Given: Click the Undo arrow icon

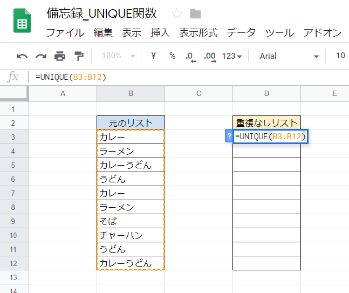Looking at the screenshot, I should tap(22, 56).
